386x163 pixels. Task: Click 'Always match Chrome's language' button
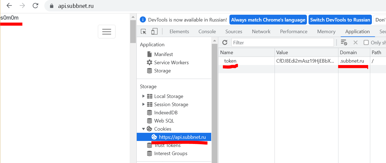pyautogui.click(x=268, y=20)
